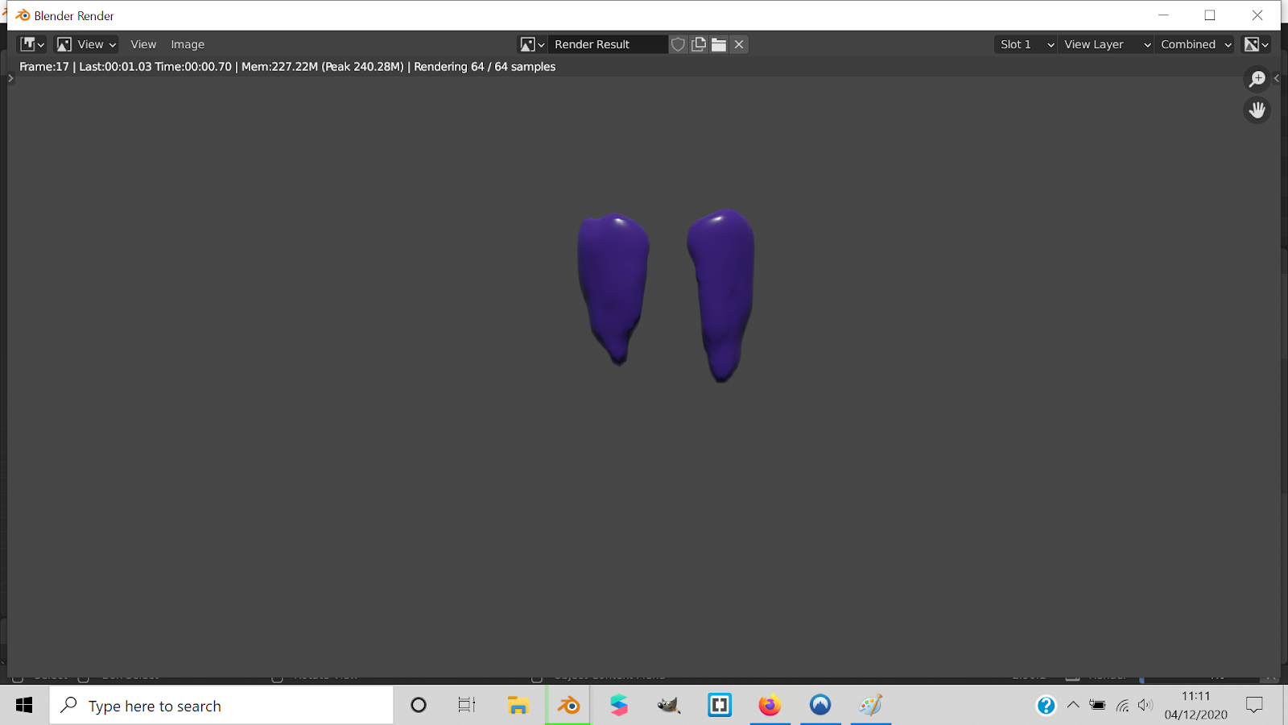The image size is (1288, 725).
Task: Open the Combined pass dropdown
Action: point(1195,44)
